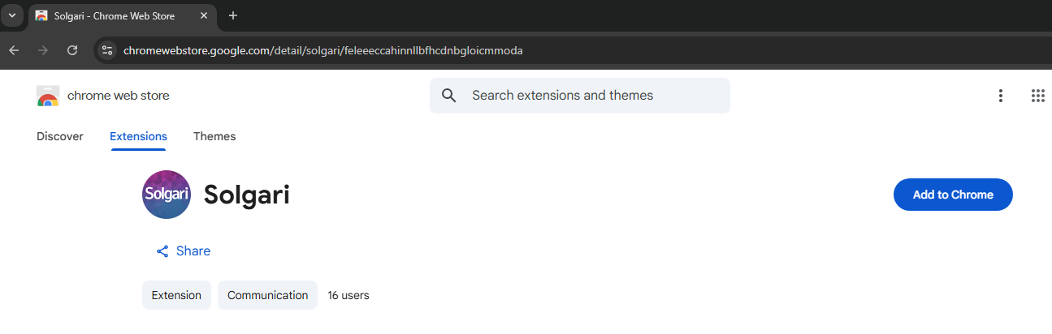
Task: Open the Google apps grid launcher
Action: tap(1037, 96)
